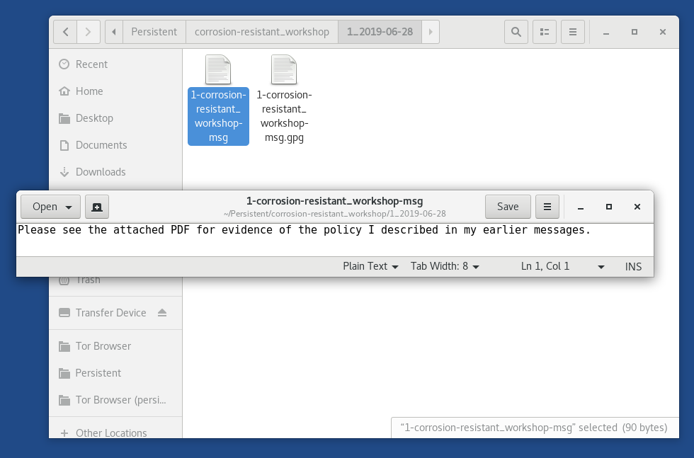The image size is (694, 458).
Task: Eject the Transfer Device
Action: tap(162, 313)
